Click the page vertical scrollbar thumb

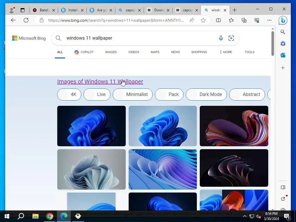point(273,43)
